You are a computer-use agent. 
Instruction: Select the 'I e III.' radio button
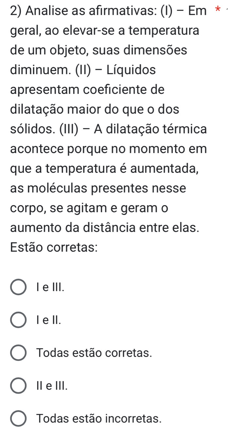(19, 287)
